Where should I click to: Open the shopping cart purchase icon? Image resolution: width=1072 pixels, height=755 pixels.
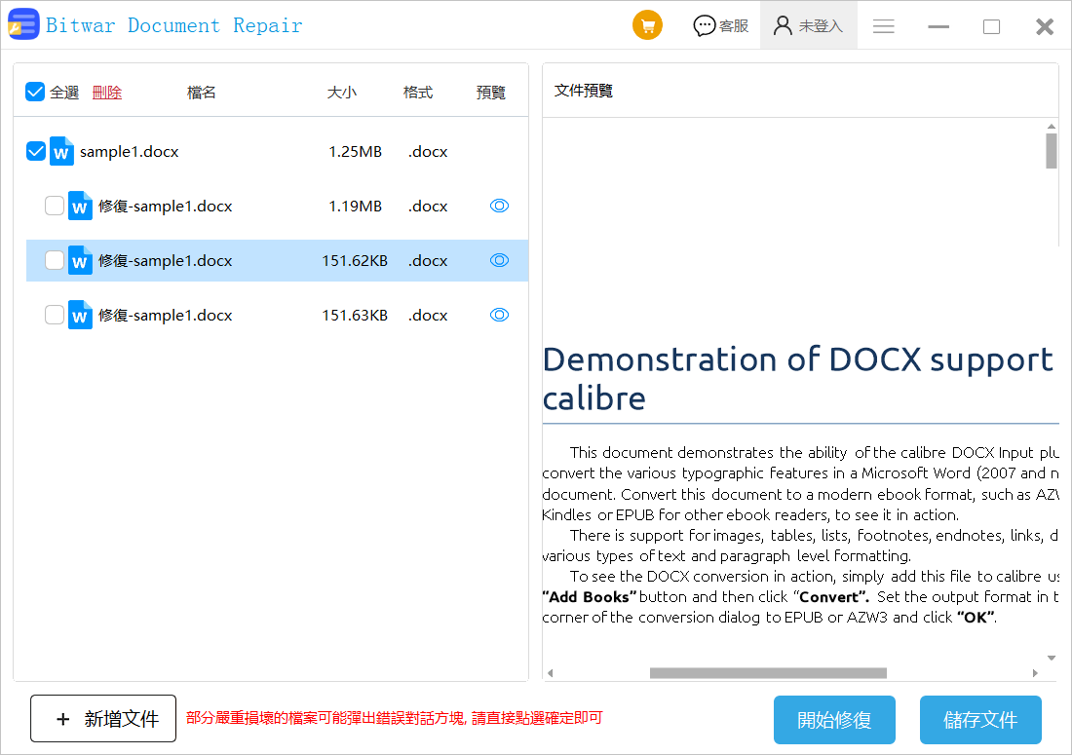tap(647, 26)
